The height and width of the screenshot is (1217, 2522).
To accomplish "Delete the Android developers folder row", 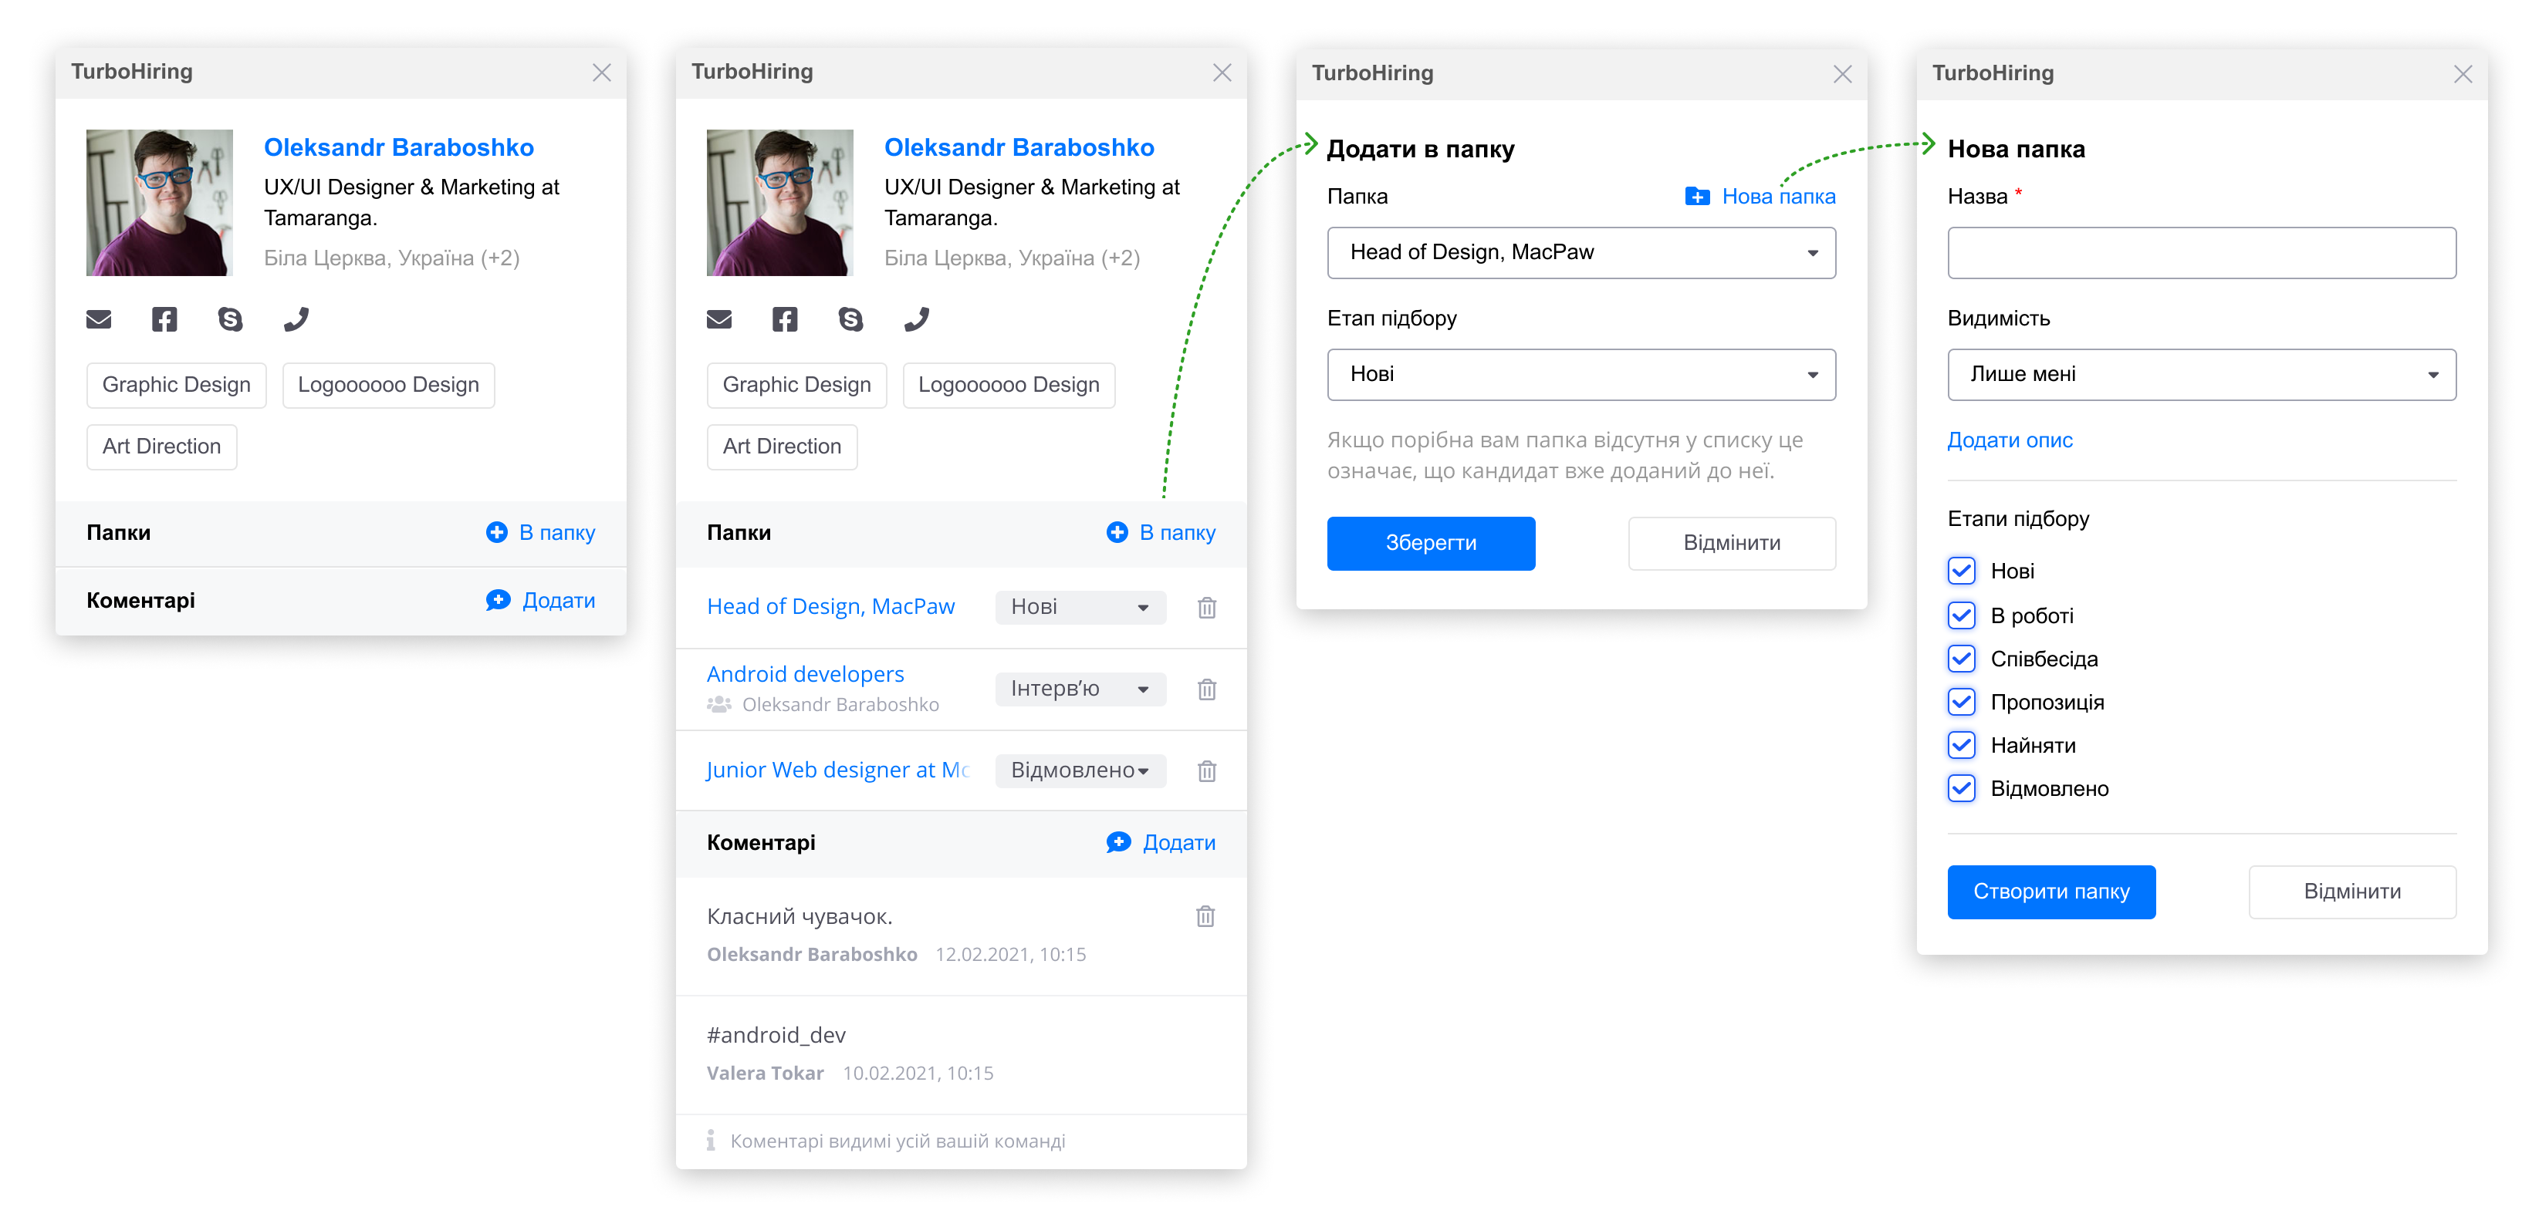I will pyautogui.click(x=1207, y=689).
